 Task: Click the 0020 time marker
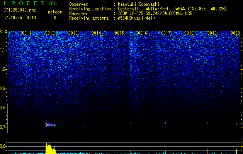pyautogui.click(x=235, y=33)
